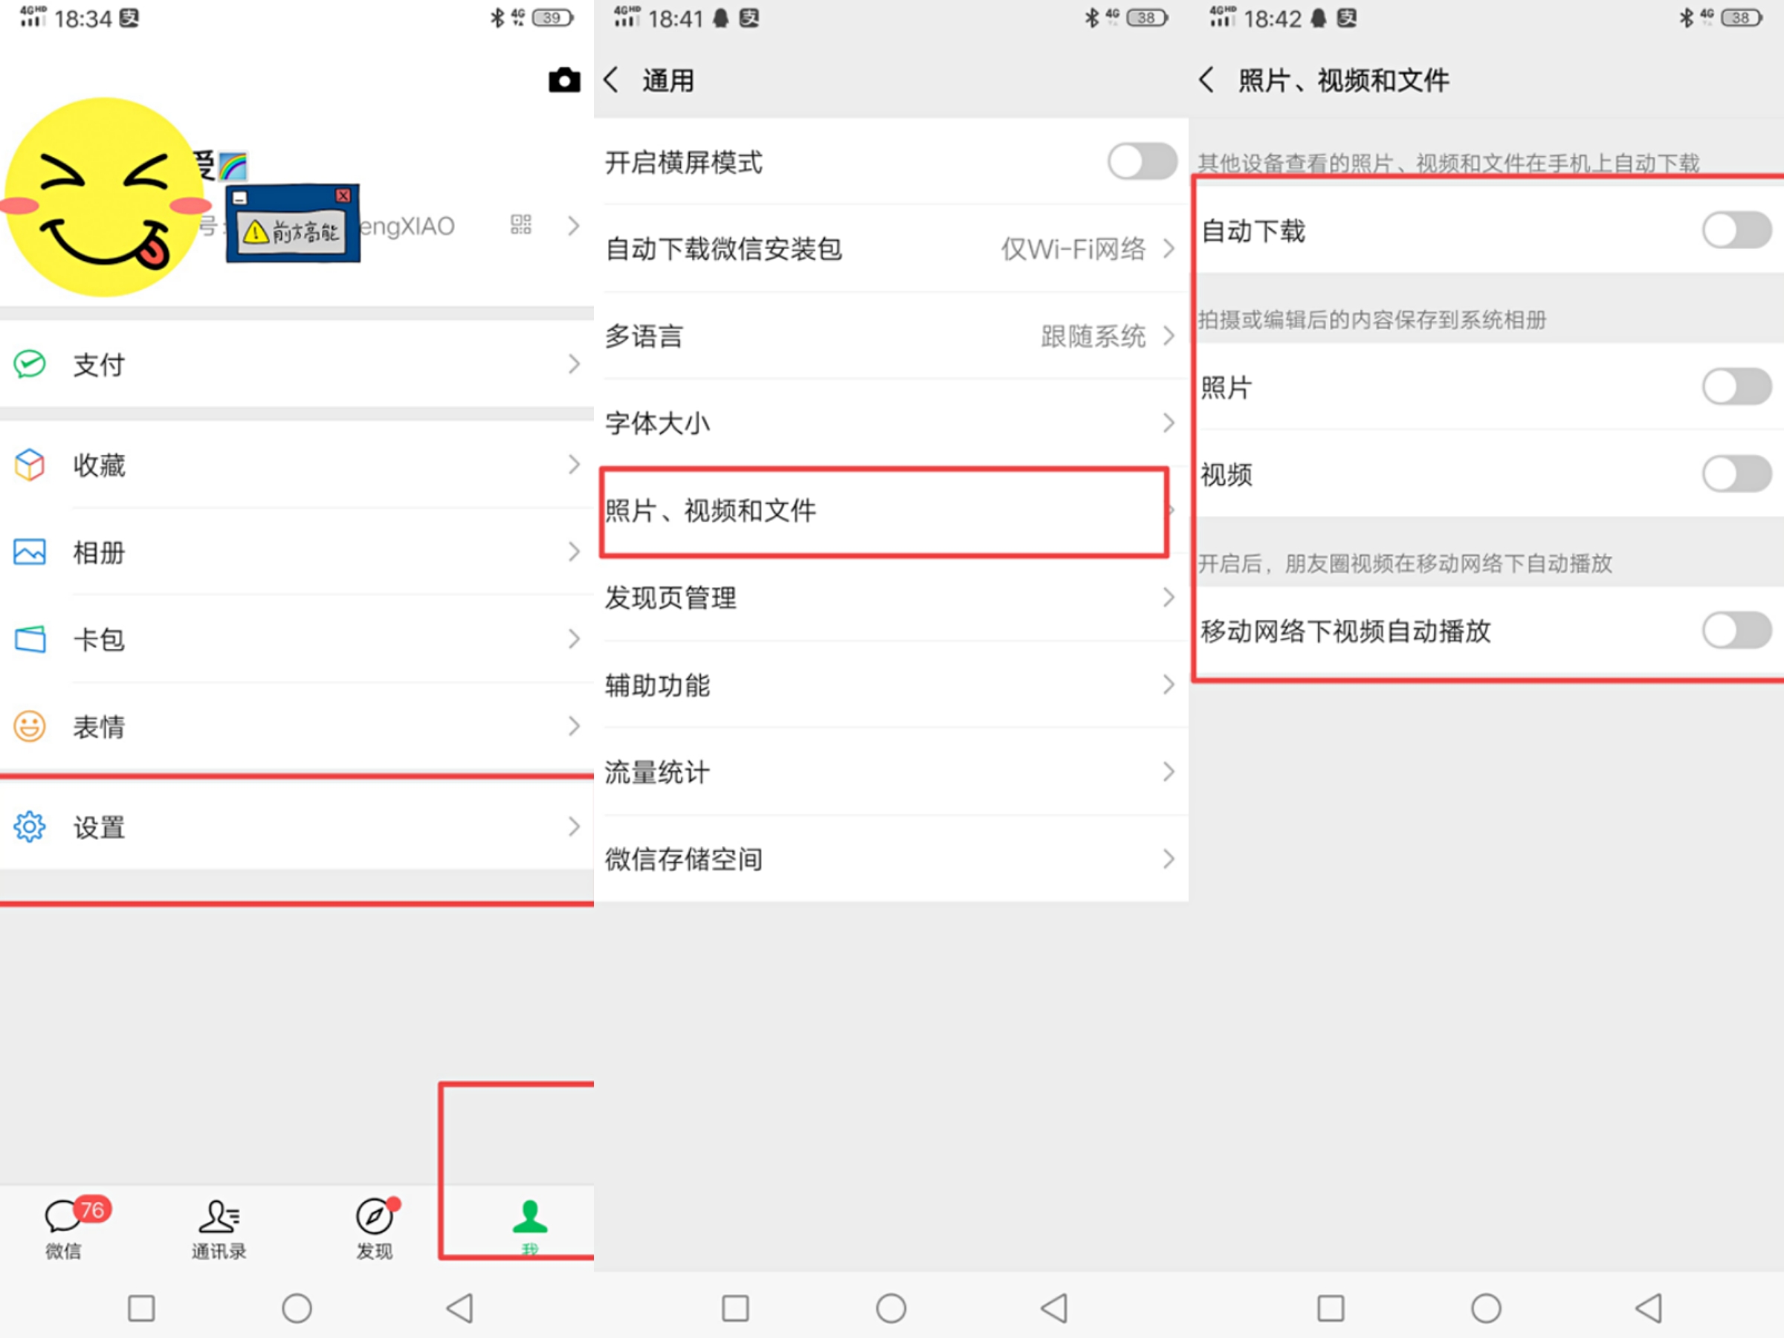This screenshot has height=1338, width=1784.
Task: Open the camera icon on profile page
Action: pos(564,80)
